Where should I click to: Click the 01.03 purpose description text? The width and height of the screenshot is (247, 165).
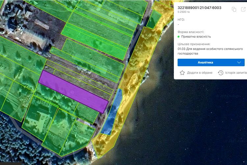pyautogui.click(x=210, y=51)
